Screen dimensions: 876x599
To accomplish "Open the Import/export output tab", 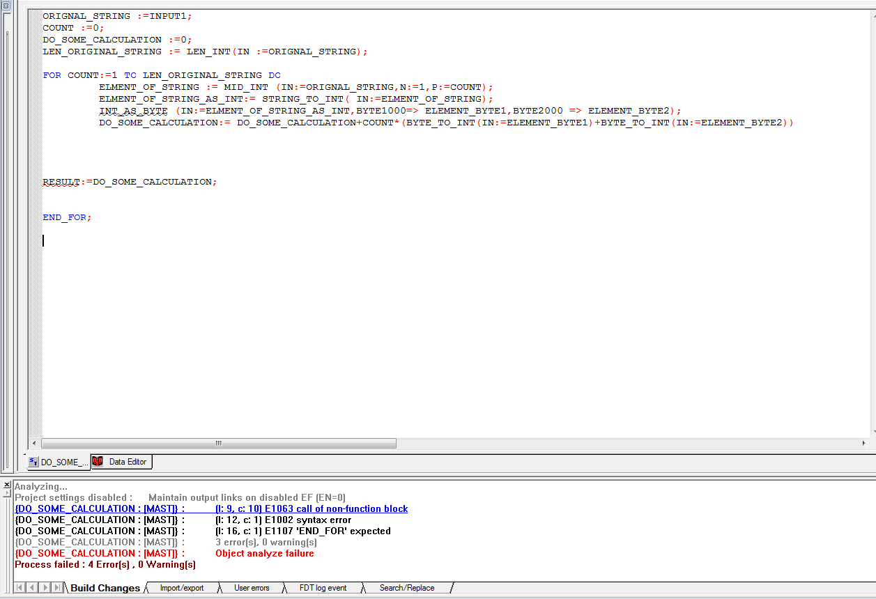I will tap(182, 588).
